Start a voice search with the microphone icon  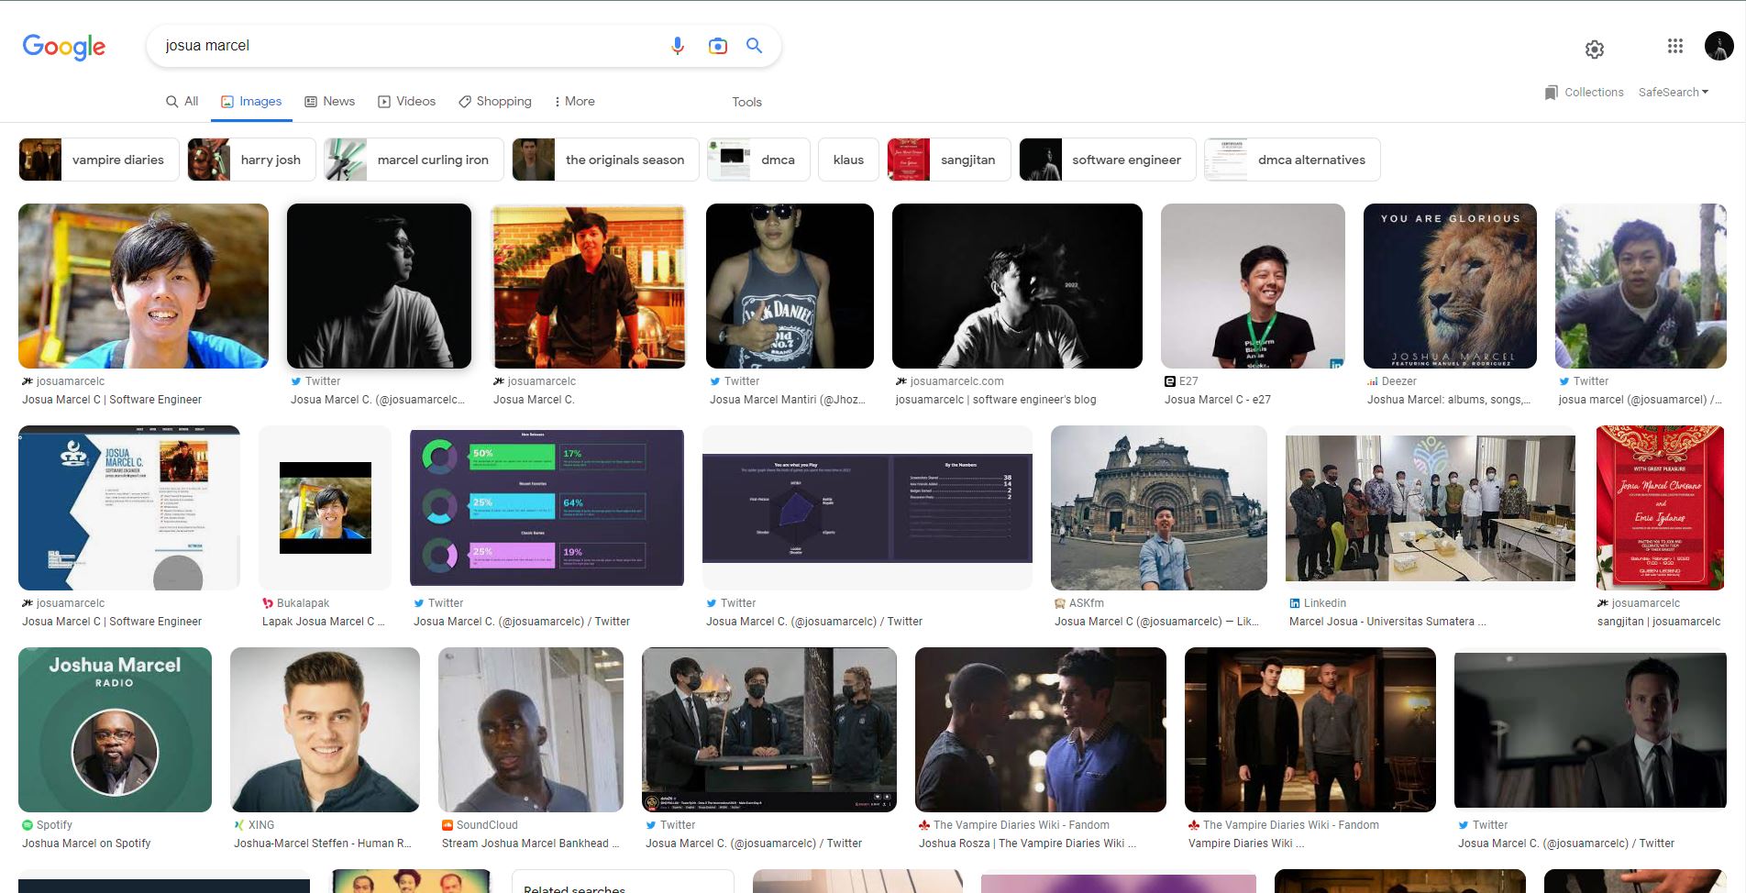point(678,45)
